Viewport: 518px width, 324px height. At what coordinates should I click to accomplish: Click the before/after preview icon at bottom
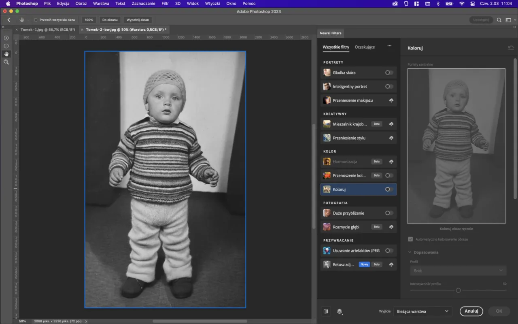tap(326, 311)
